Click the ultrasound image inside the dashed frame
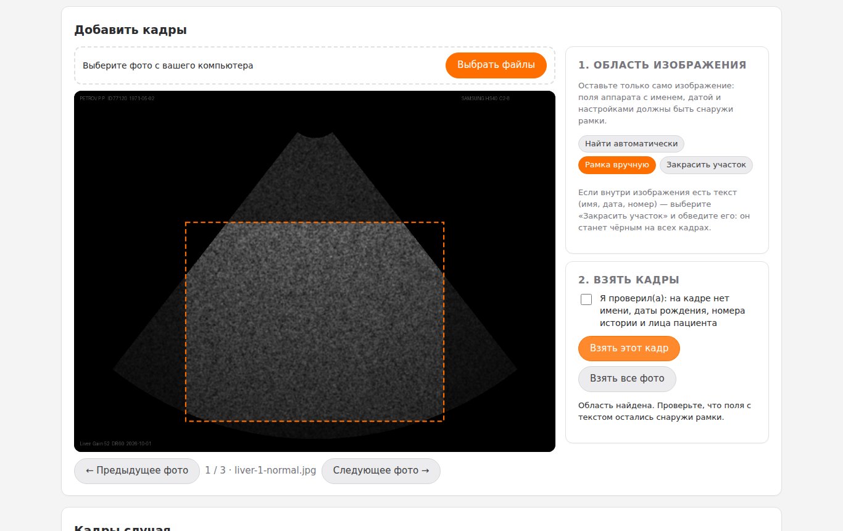This screenshot has width=843, height=531. (315, 322)
